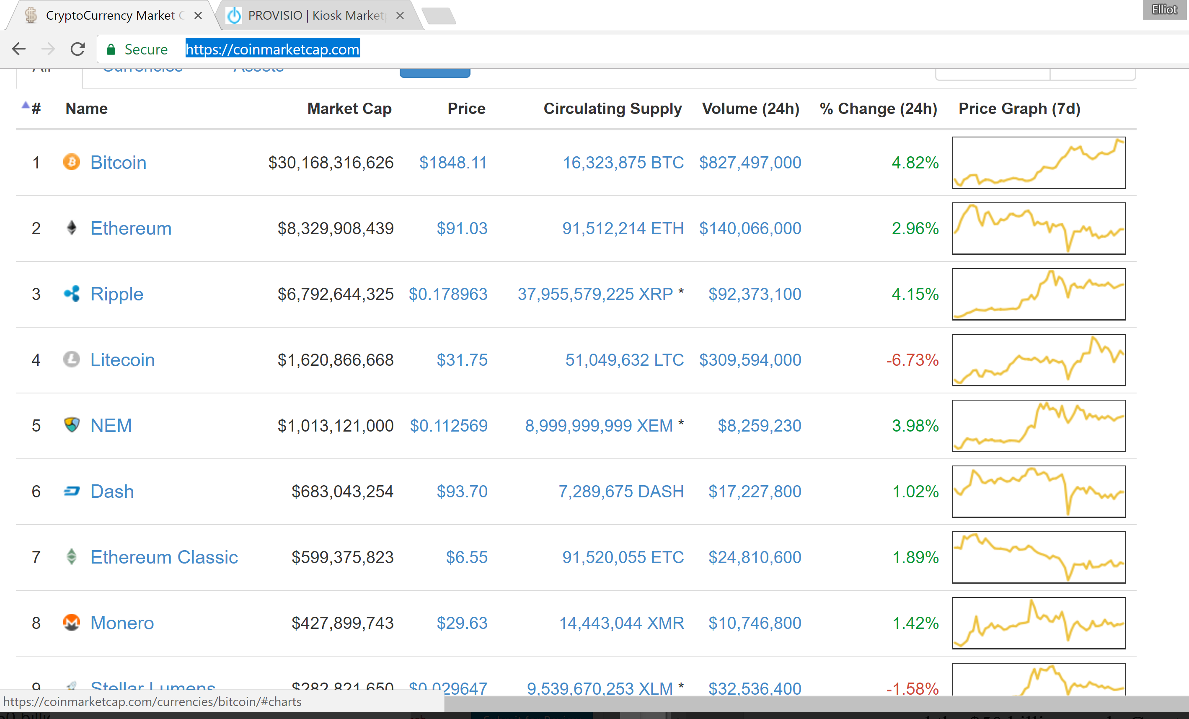Open the Monero link
1189x719 pixels.
tap(122, 623)
